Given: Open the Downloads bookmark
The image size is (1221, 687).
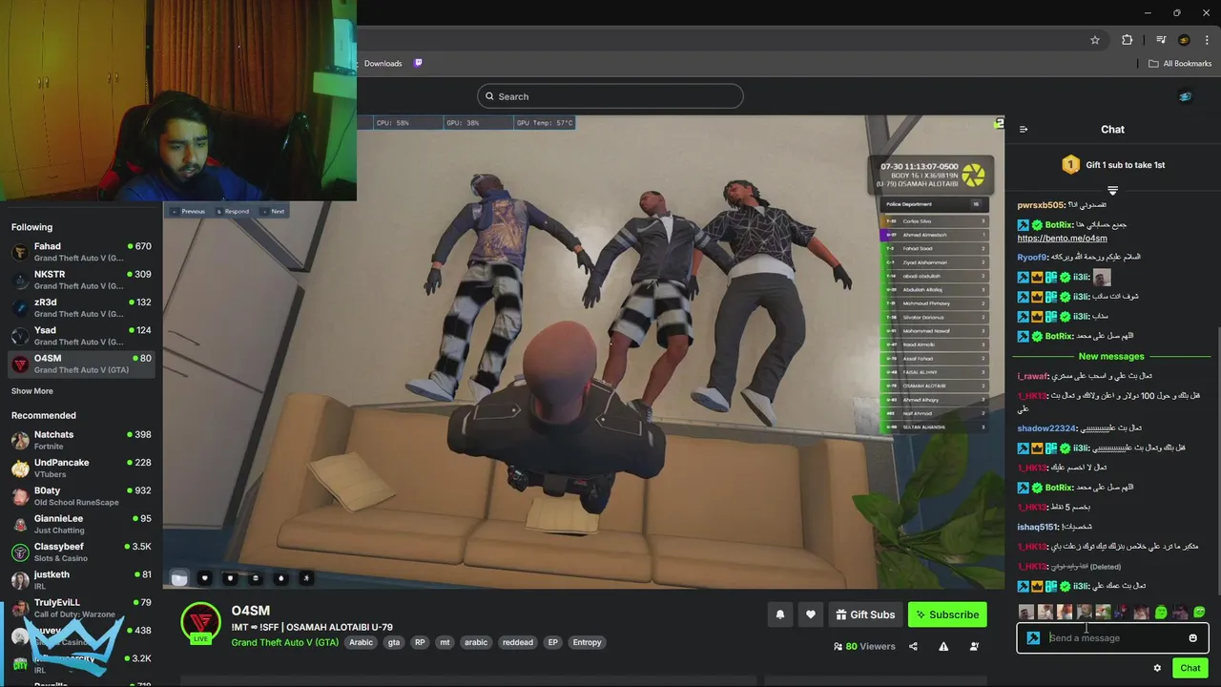Looking at the screenshot, I should [383, 63].
